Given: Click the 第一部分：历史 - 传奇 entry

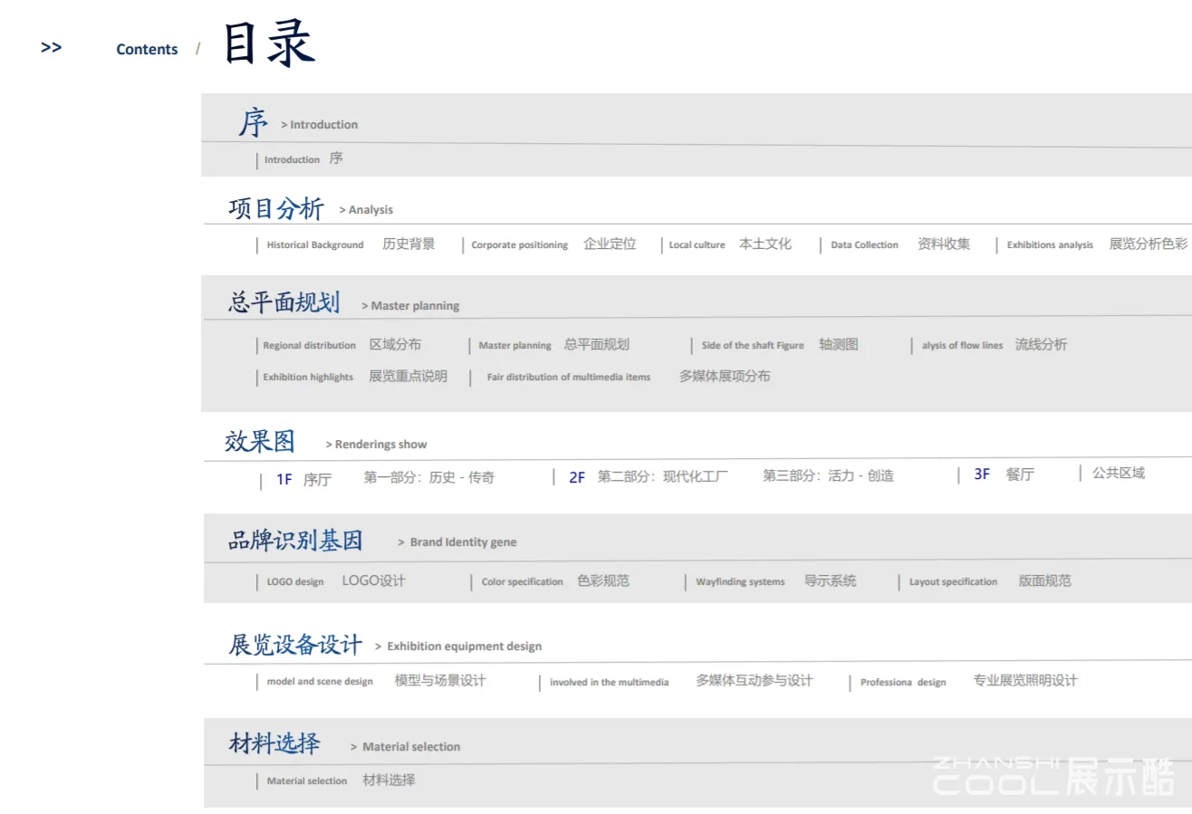Looking at the screenshot, I should [x=429, y=476].
